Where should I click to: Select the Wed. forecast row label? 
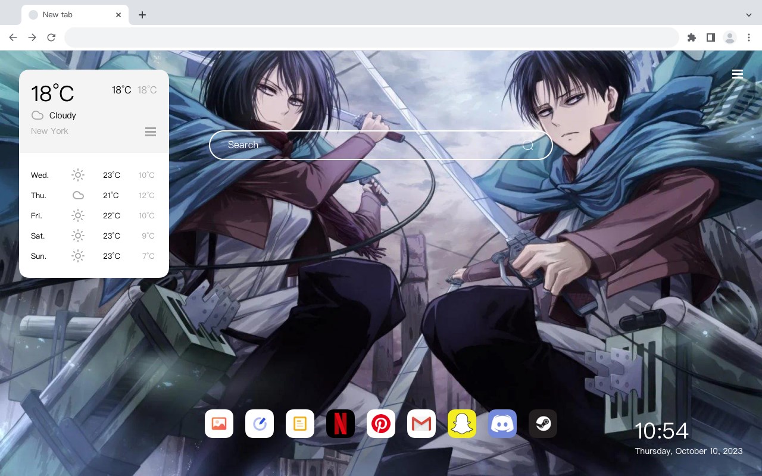[x=40, y=175]
